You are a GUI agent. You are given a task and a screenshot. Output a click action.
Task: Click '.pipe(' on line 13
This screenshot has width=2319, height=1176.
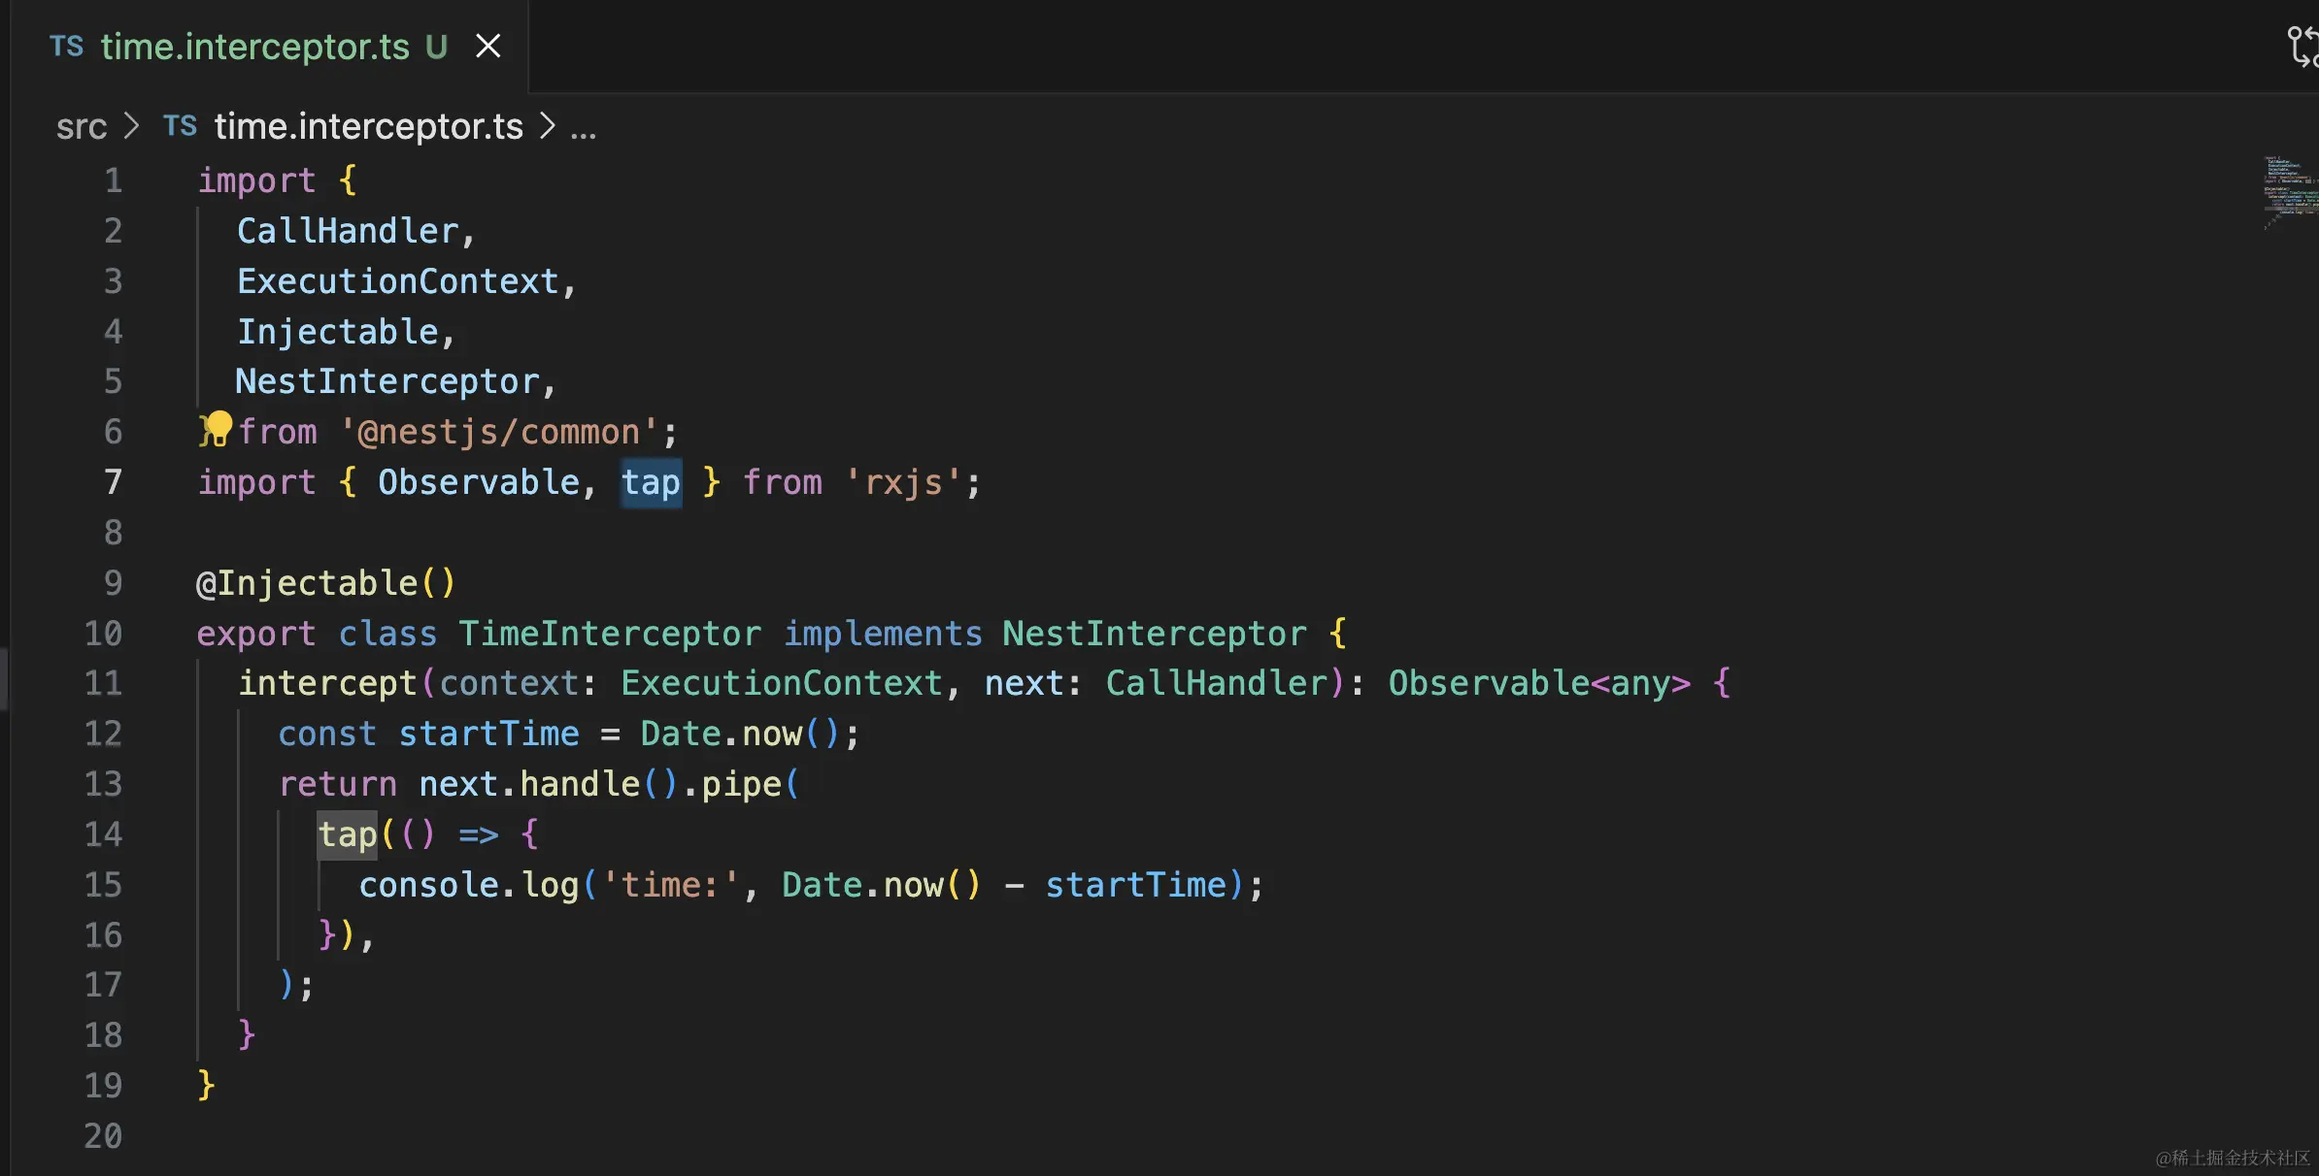(x=740, y=784)
